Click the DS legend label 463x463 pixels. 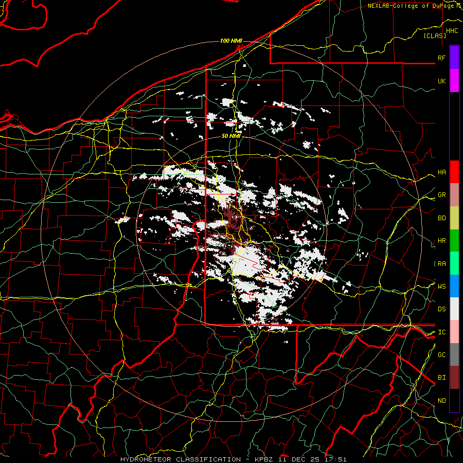441,309
